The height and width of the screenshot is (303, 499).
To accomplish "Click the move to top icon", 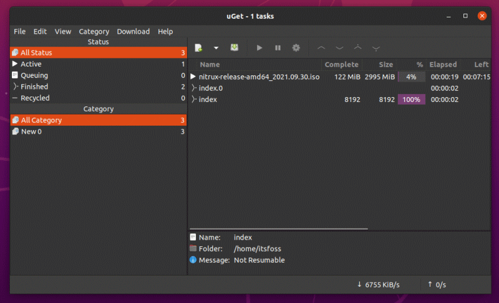I will pyautogui.click(x=357, y=47).
